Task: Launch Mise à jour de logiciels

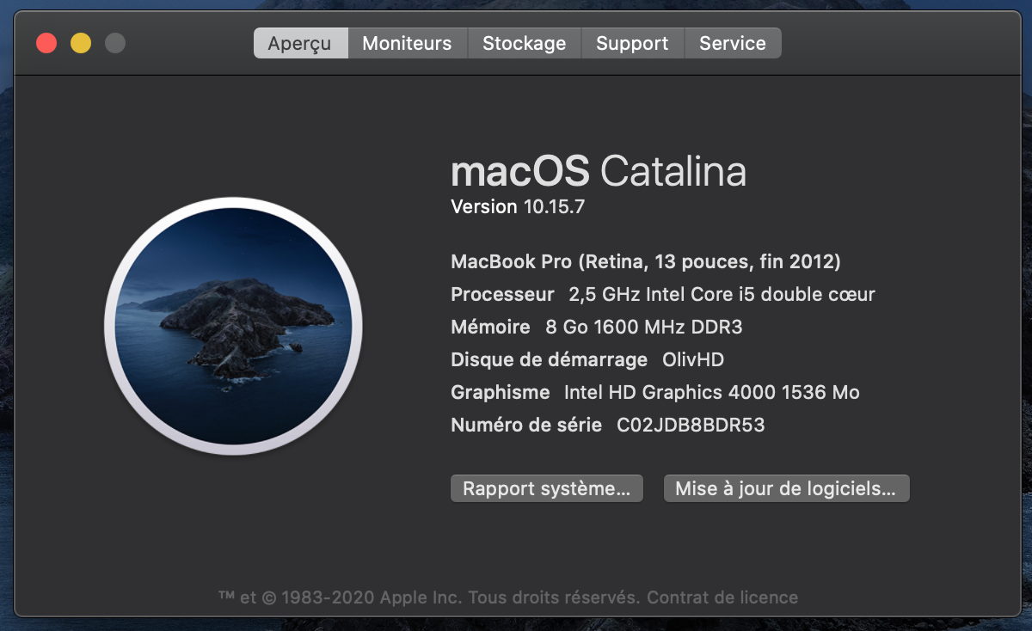Action: coord(785,488)
